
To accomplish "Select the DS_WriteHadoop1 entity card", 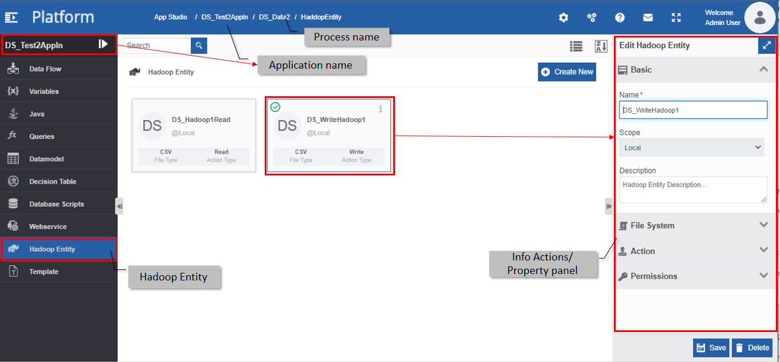I will pyautogui.click(x=329, y=135).
